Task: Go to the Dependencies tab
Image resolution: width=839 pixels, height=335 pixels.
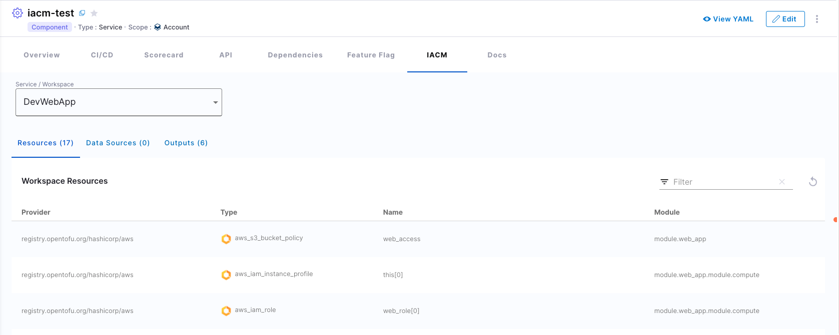Action: coord(295,55)
